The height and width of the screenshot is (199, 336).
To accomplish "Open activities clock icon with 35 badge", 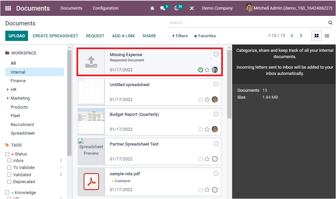I will (x=176, y=8).
